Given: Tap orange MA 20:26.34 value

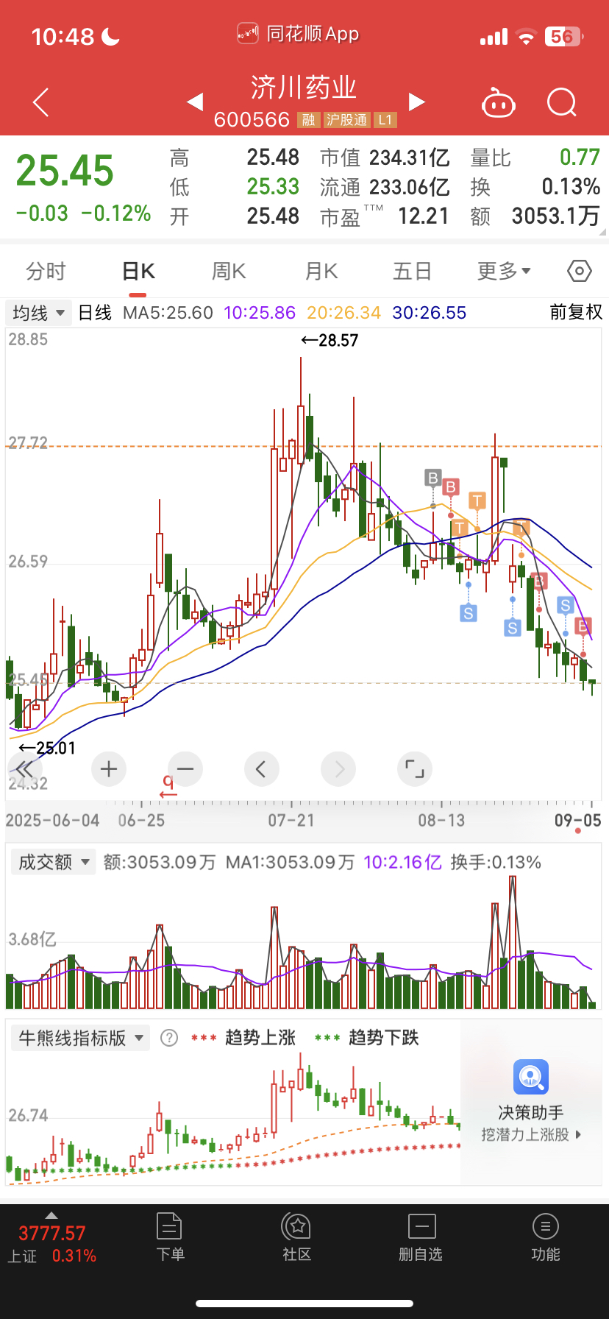Looking at the screenshot, I should 343,313.
